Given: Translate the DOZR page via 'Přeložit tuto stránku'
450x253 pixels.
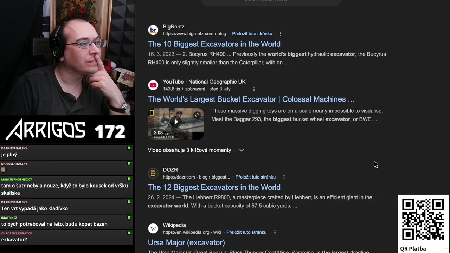Looking at the screenshot, I should (256, 177).
